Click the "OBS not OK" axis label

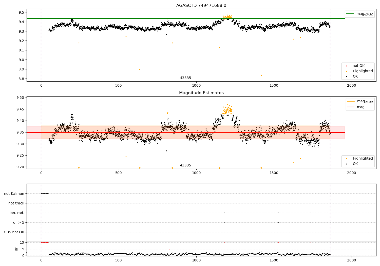14,232
